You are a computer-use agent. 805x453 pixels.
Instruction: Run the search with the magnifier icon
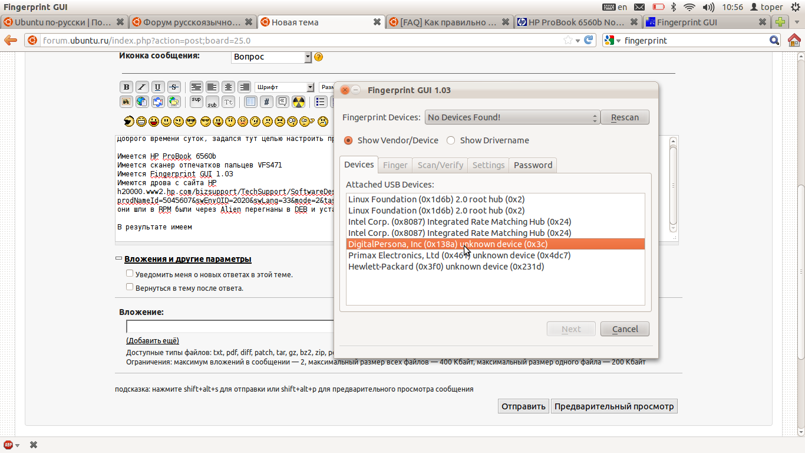(774, 41)
